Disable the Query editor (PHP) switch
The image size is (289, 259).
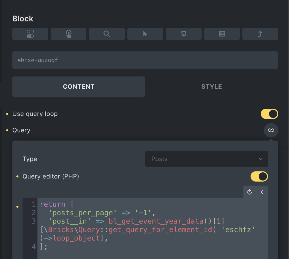[x=259, y=177]
